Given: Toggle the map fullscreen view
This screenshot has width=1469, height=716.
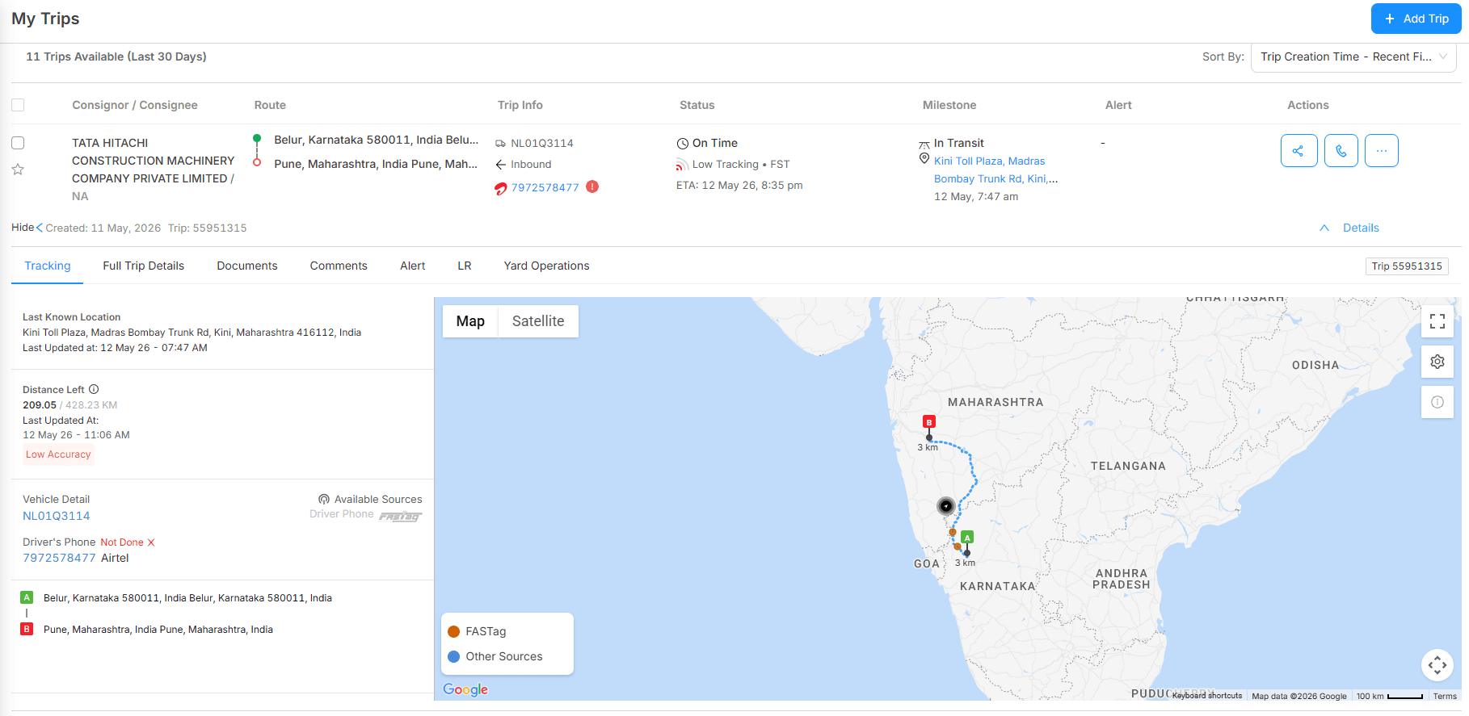Looking at the screenshot, I should pyautogui.click(x=1437, y=321).
